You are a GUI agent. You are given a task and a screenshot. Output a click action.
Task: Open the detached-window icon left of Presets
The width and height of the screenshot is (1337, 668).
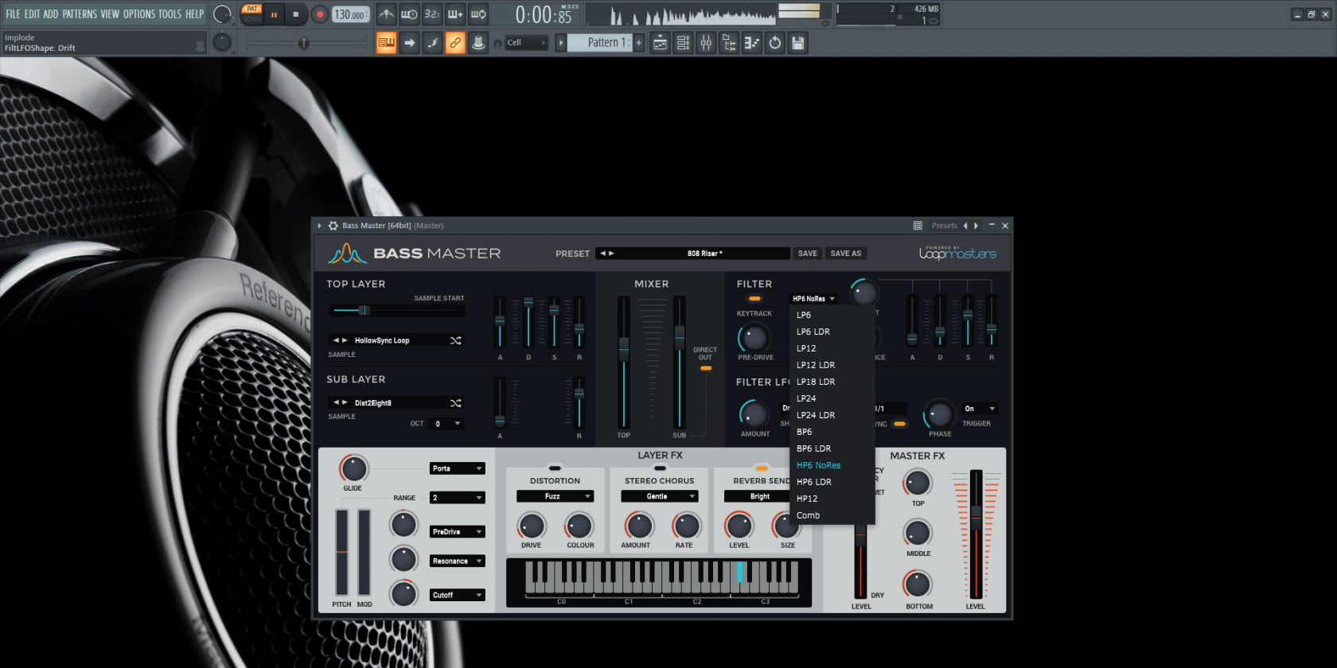point(918,226)
